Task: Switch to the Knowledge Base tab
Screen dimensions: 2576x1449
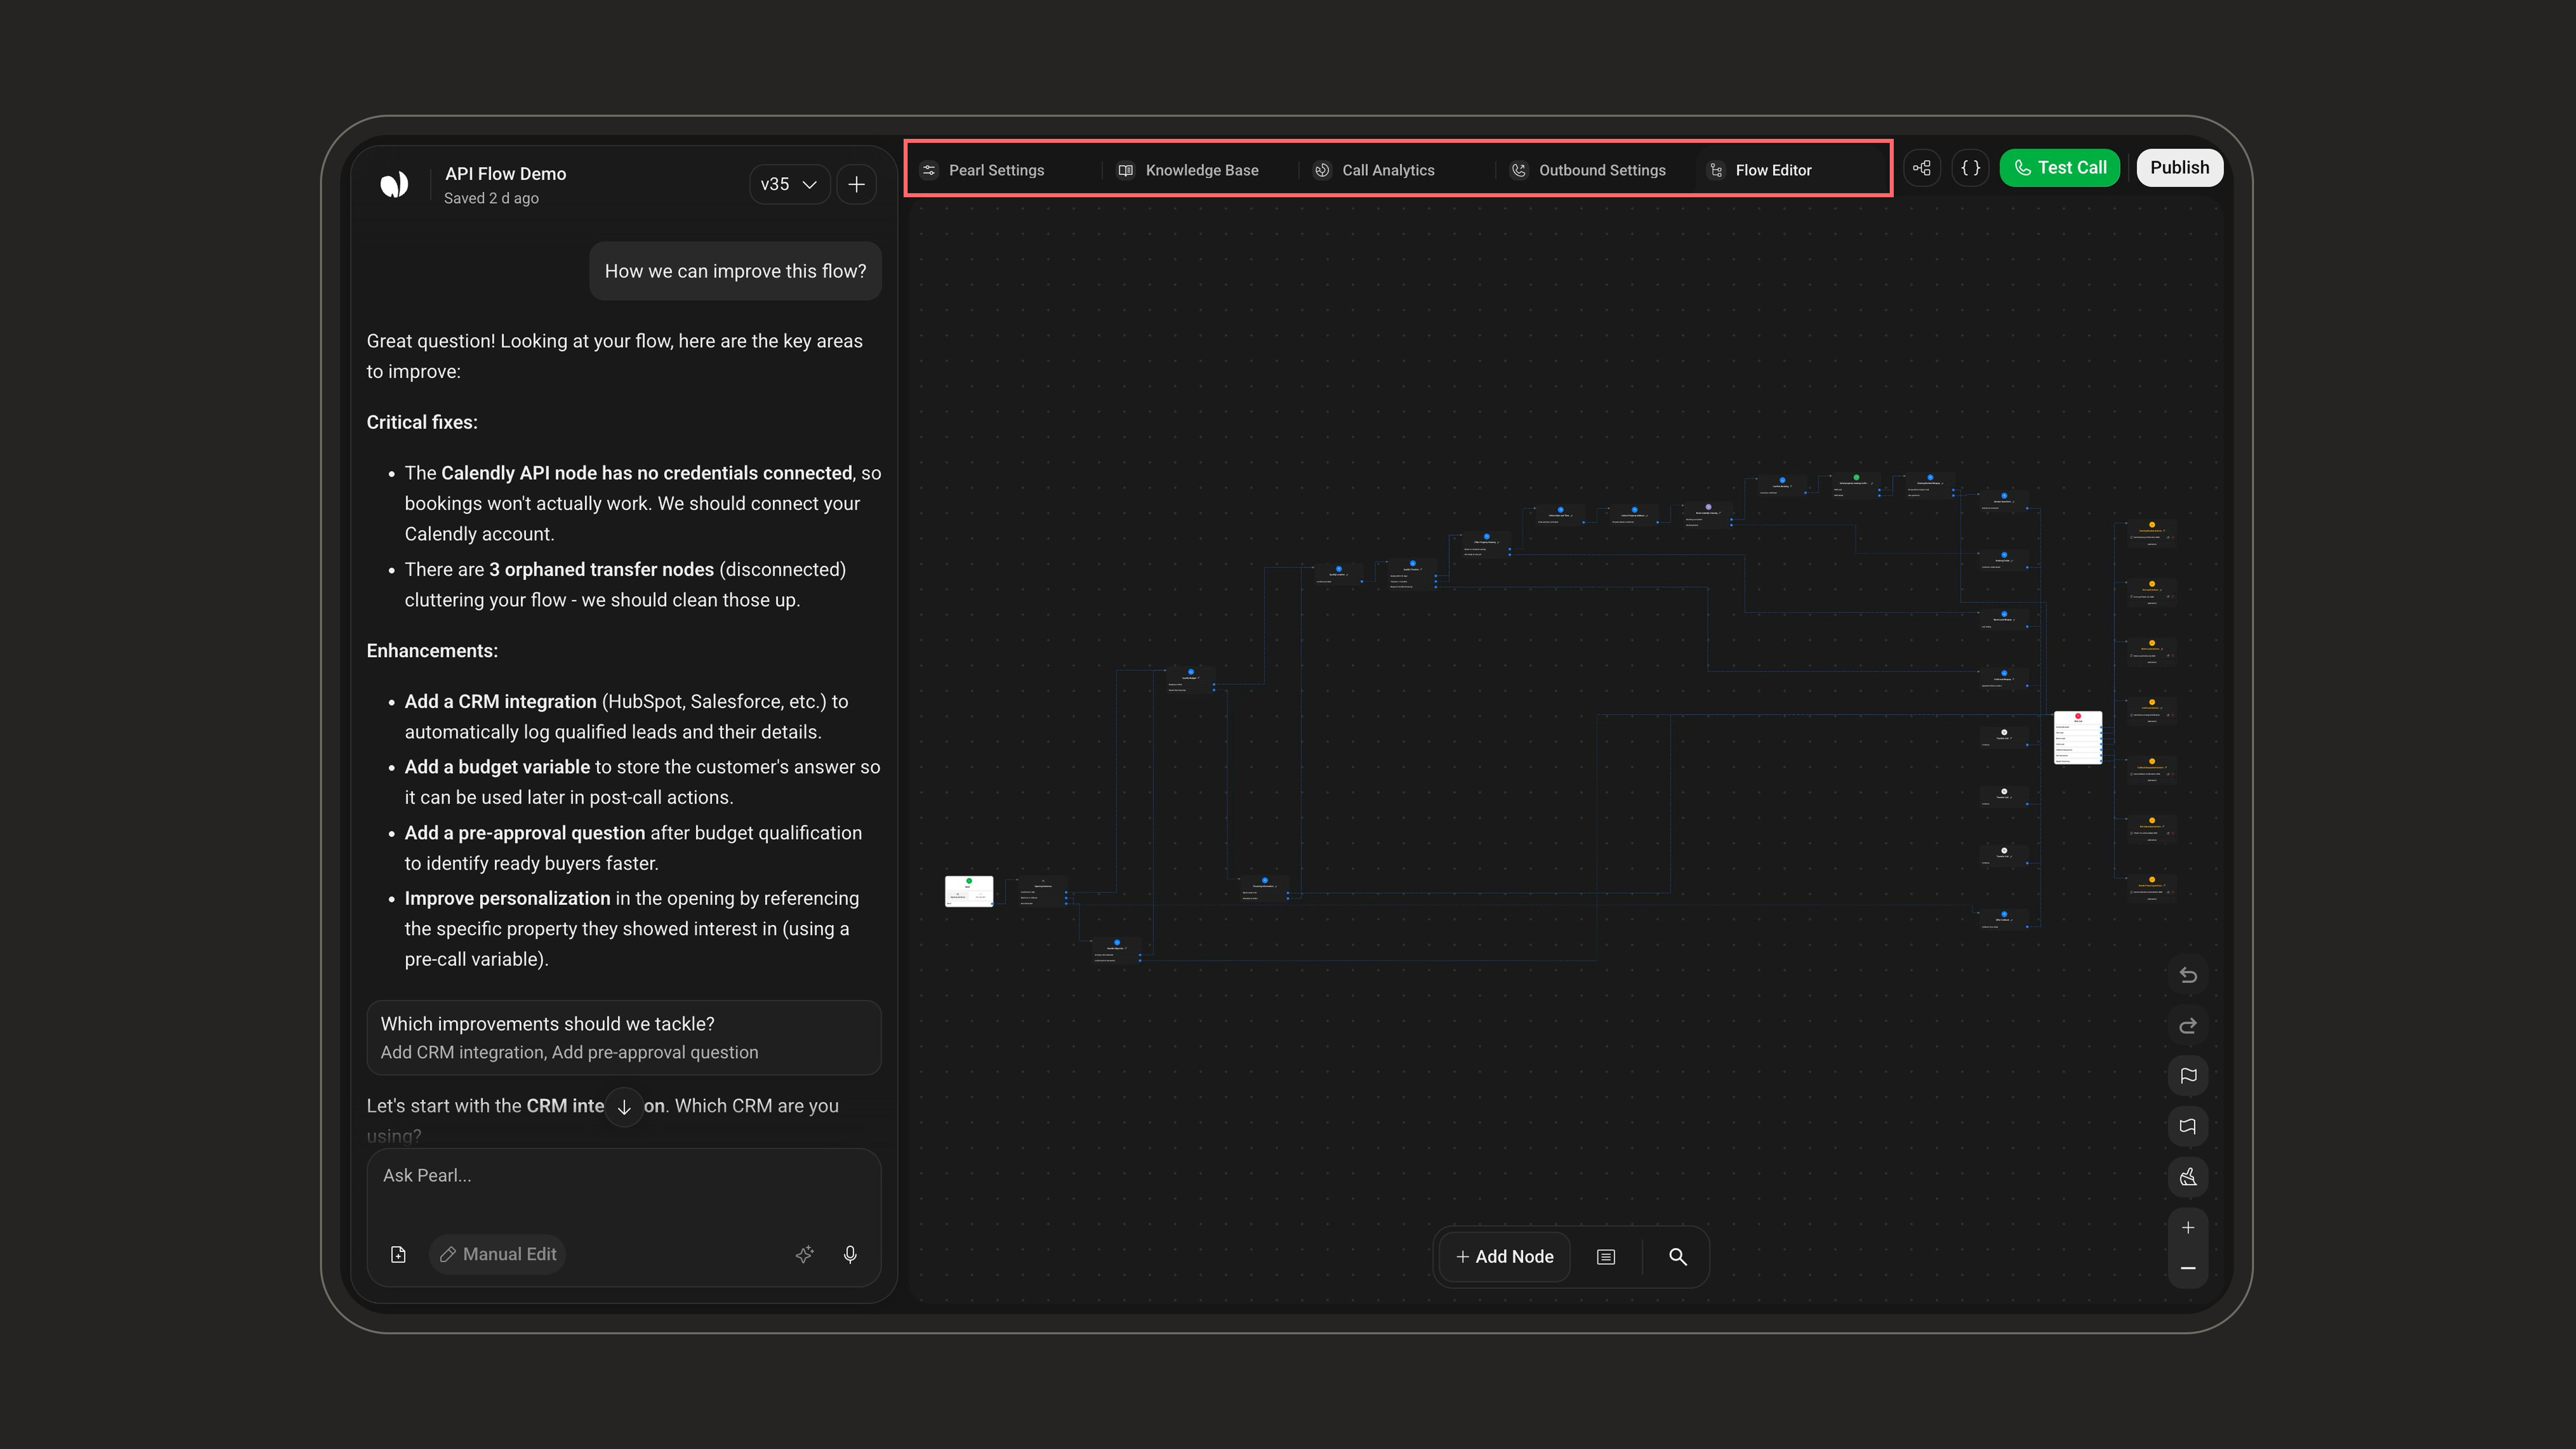Action: pos(1188,170)
